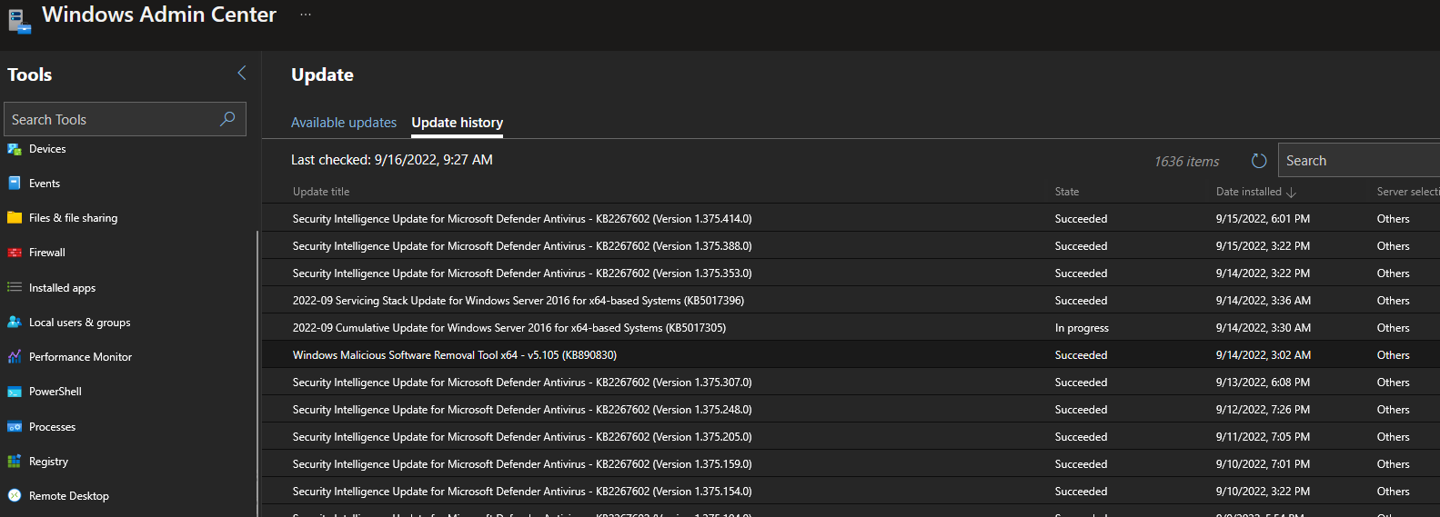Open the Processes tool icon
Screen dimensions: 1440x517
(15, 427)
